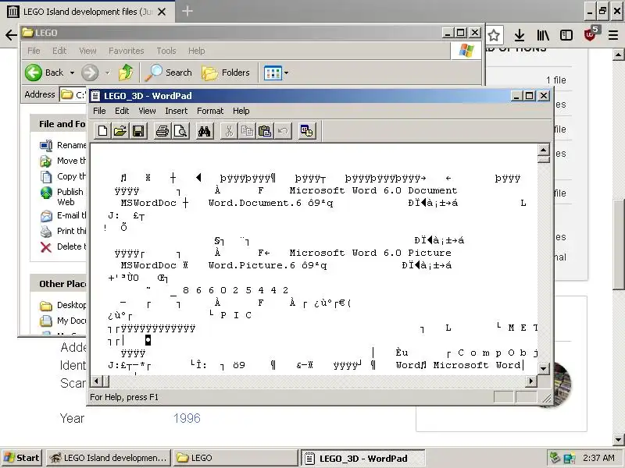The width and height of the screenshot is (625, 468).
Task: Open browser downloads arrow icon
Action: 519,35
